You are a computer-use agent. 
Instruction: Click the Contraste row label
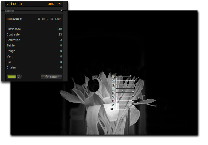tap(13, 34)
